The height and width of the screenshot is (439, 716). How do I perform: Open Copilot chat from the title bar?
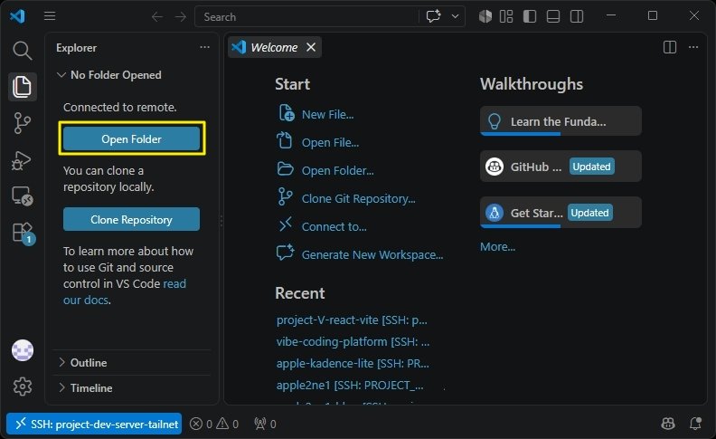click(x=433, y=16)
